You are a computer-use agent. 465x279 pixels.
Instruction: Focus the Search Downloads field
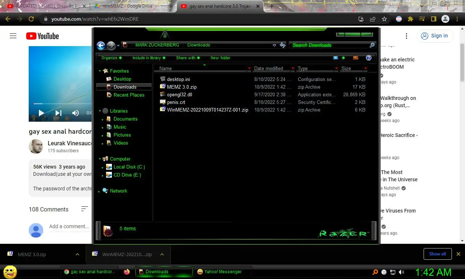coord(329,45)
